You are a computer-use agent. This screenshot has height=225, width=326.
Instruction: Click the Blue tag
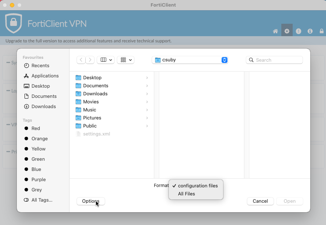point(33,169)
